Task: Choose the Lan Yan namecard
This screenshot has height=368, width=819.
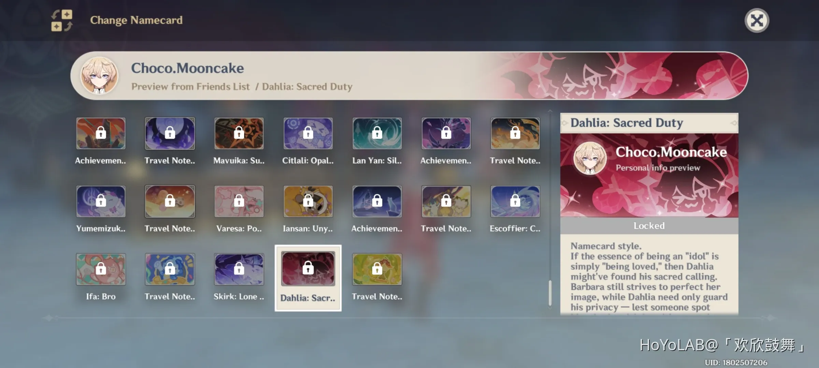Action: pos(377,133)
